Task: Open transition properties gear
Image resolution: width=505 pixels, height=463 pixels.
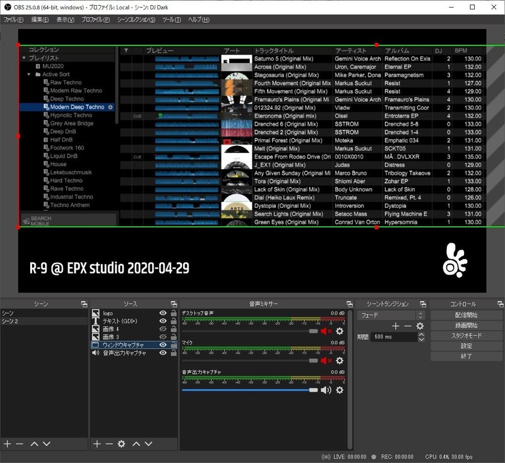Action: click(x=420, y=326)
